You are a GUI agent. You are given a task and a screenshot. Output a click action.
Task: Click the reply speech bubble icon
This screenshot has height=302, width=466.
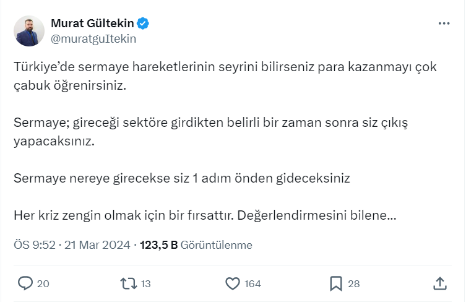[25, 283]
